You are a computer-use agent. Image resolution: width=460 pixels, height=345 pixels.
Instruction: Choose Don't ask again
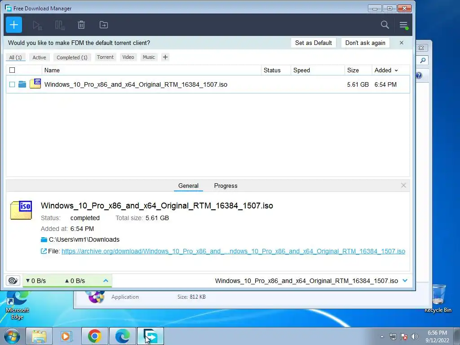coord(365,43)
